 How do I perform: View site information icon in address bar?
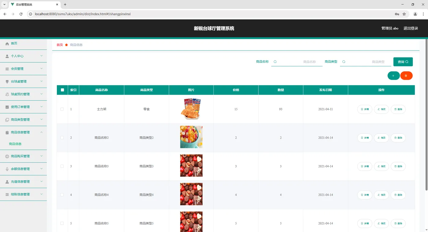pos(31,14)
